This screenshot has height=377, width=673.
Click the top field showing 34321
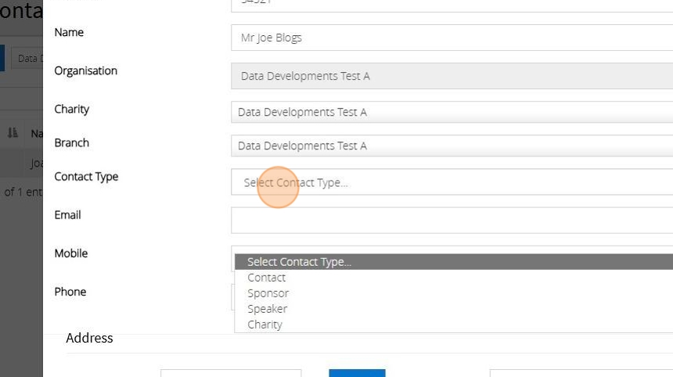point(452,4)
